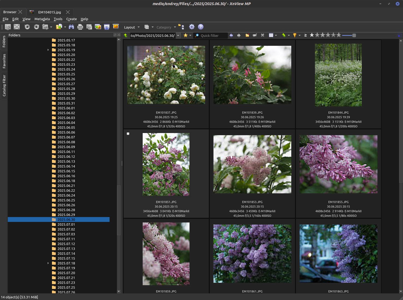Rate images with the first star
403x300 pixels.
pyautogui.click(x=311, y=35)
